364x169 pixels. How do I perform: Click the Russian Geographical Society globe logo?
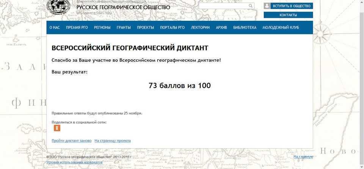click(58, 7)
